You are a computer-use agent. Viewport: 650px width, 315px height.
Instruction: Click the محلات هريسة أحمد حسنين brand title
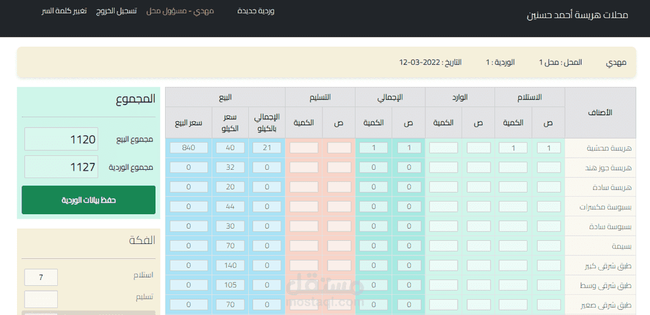coord(578,15)
